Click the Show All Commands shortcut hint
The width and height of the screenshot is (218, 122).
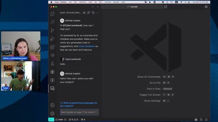[x=156, y=77]
